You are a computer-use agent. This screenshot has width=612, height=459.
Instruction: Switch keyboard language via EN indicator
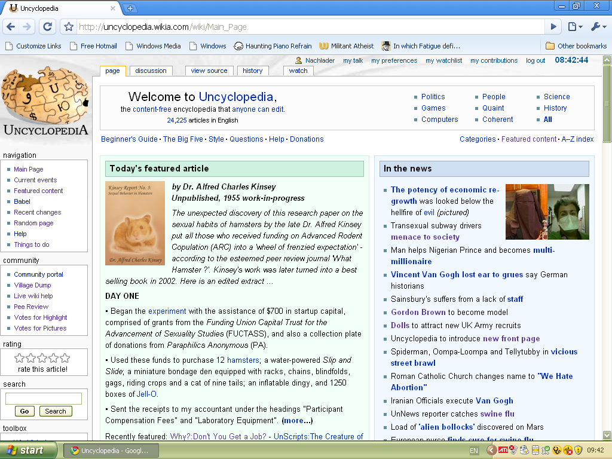pyautogui.click(x=473, y=450)
